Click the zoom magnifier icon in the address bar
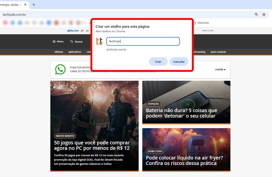 (x=257, y=15)
